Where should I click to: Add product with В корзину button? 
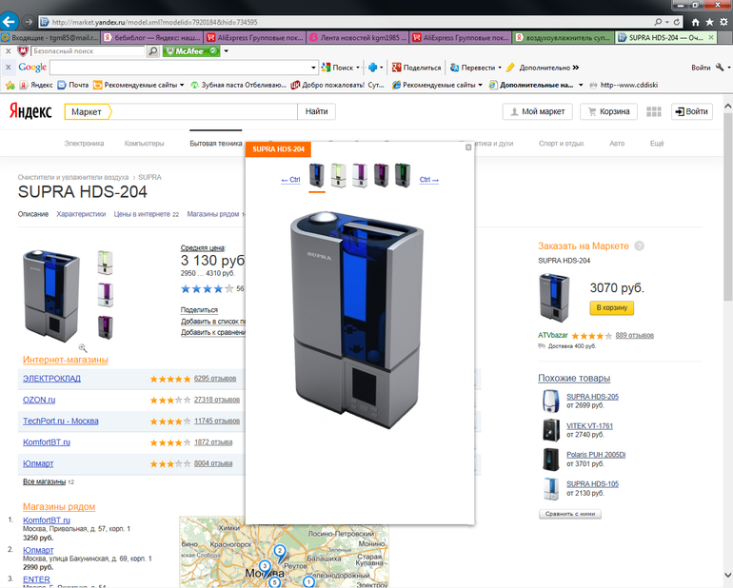click(611, 308)
